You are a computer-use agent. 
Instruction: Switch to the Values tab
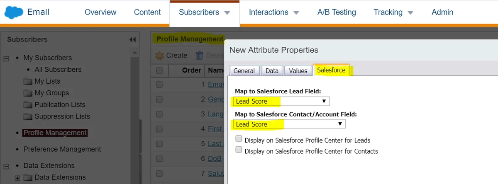point(298,70)
